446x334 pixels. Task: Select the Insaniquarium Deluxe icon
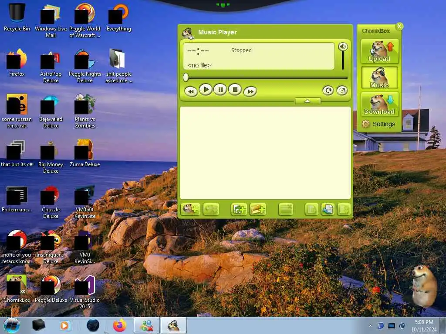coord(51,247)
